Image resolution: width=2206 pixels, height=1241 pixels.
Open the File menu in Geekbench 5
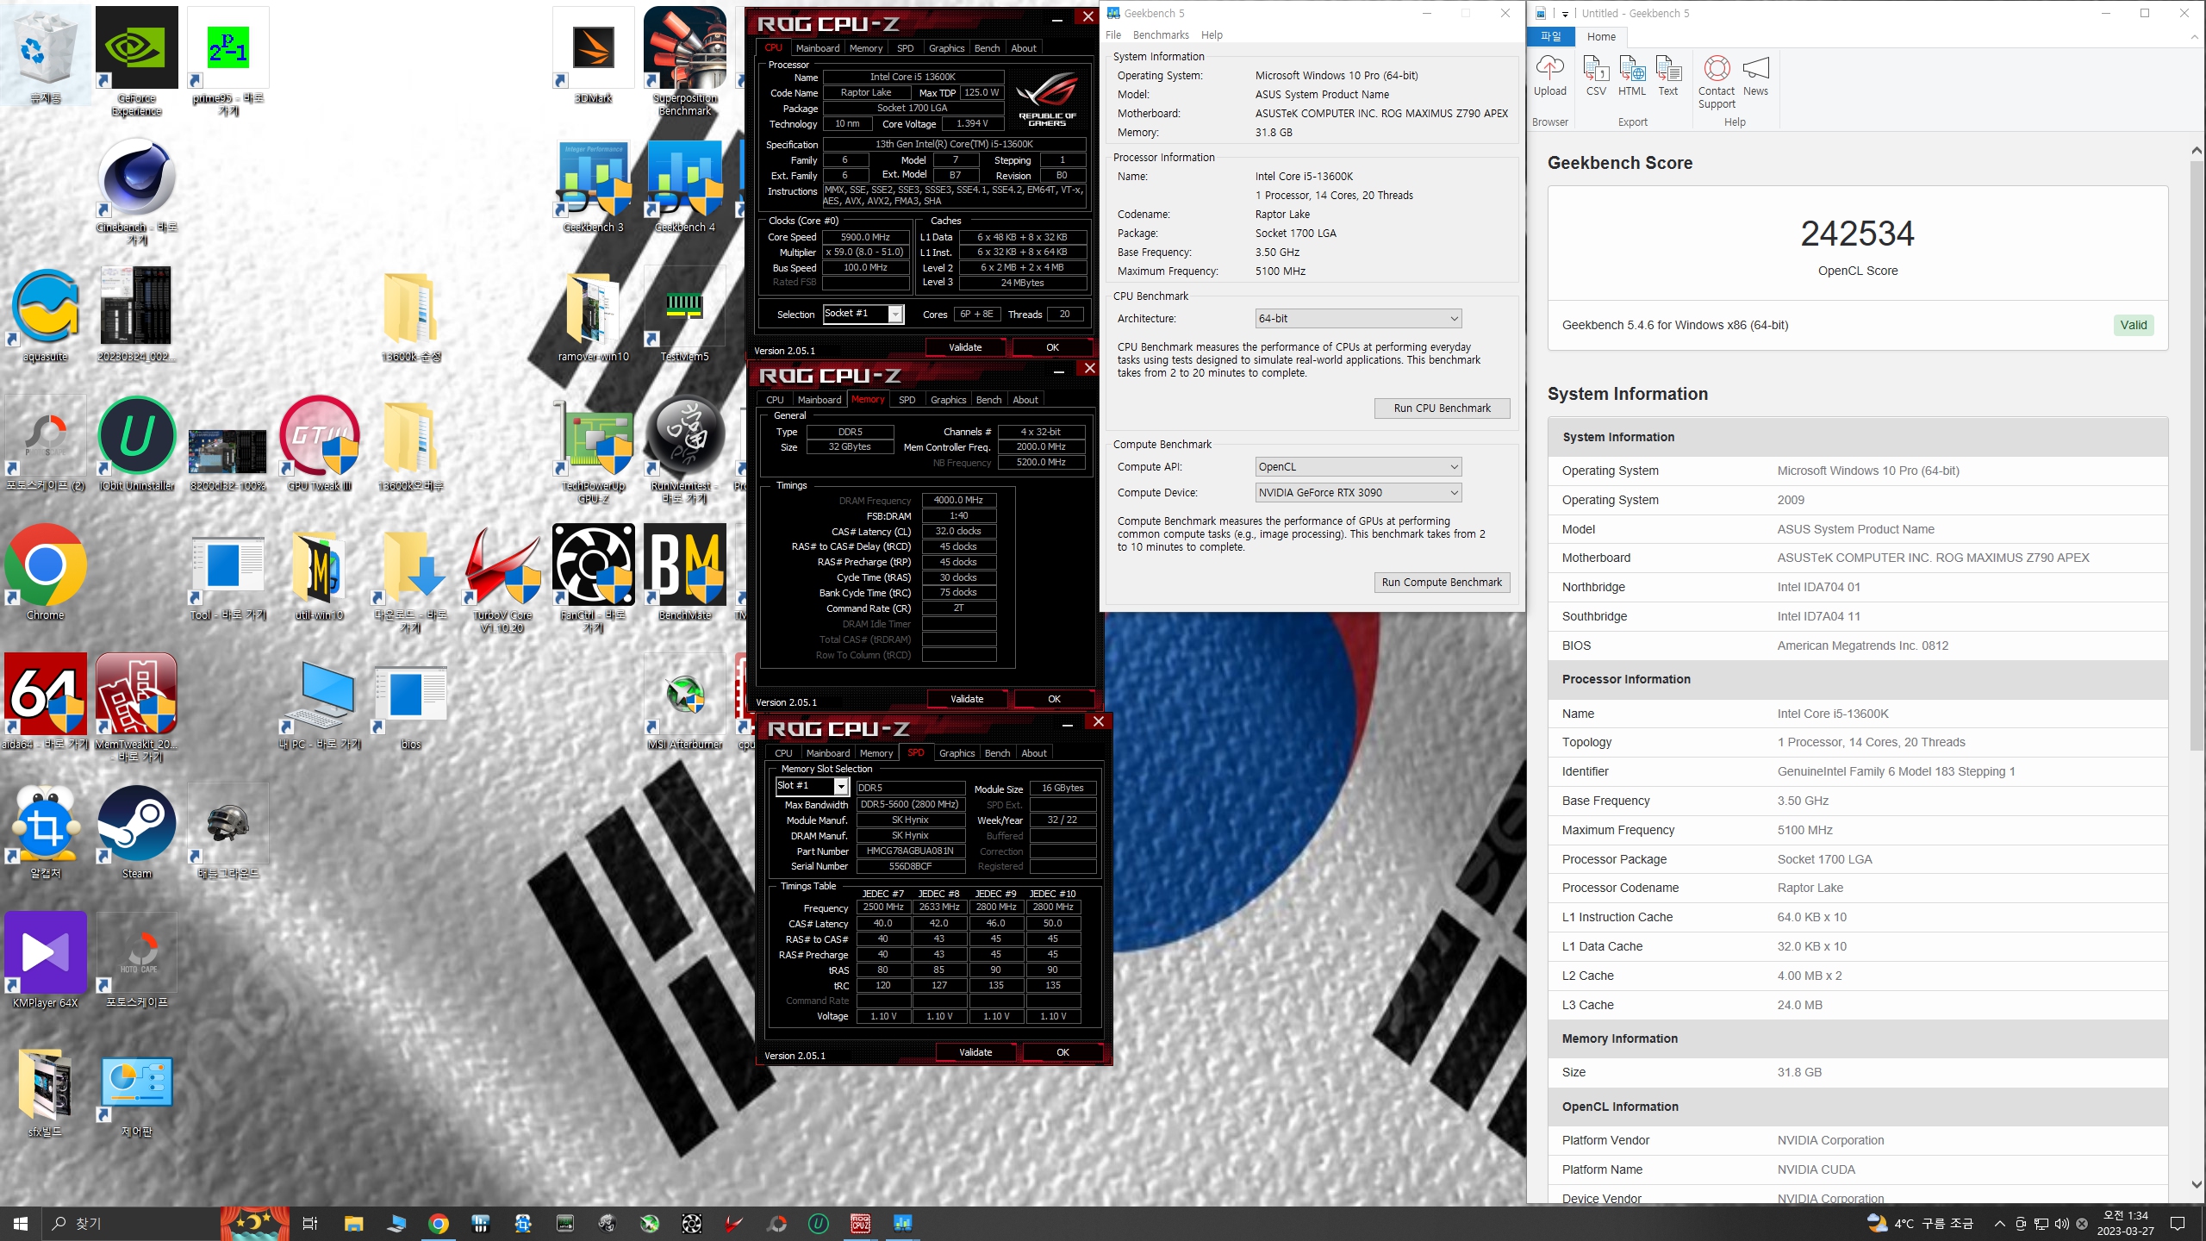(x=1113, y=34)
